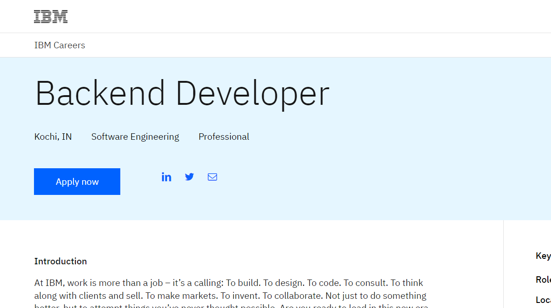Image resolution: width=551 pixels, height=308 pixels.
Task: Select the Backend Developer title heading
Action: click(182, 93)
